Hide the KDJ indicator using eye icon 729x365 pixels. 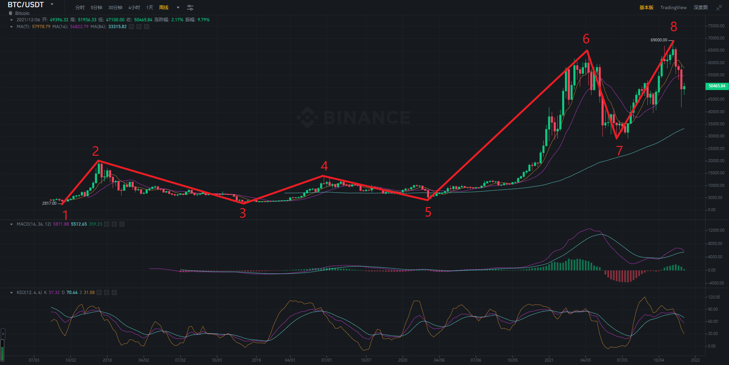(x=99, y=292)
